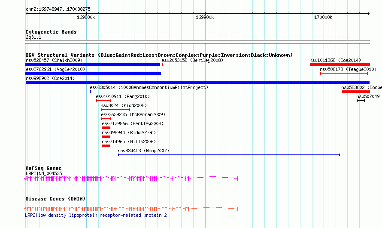The width and height of the screenshot is (382, 228).
Task: Click the Cytogenetic Bands track title
Action: point(51,32)
